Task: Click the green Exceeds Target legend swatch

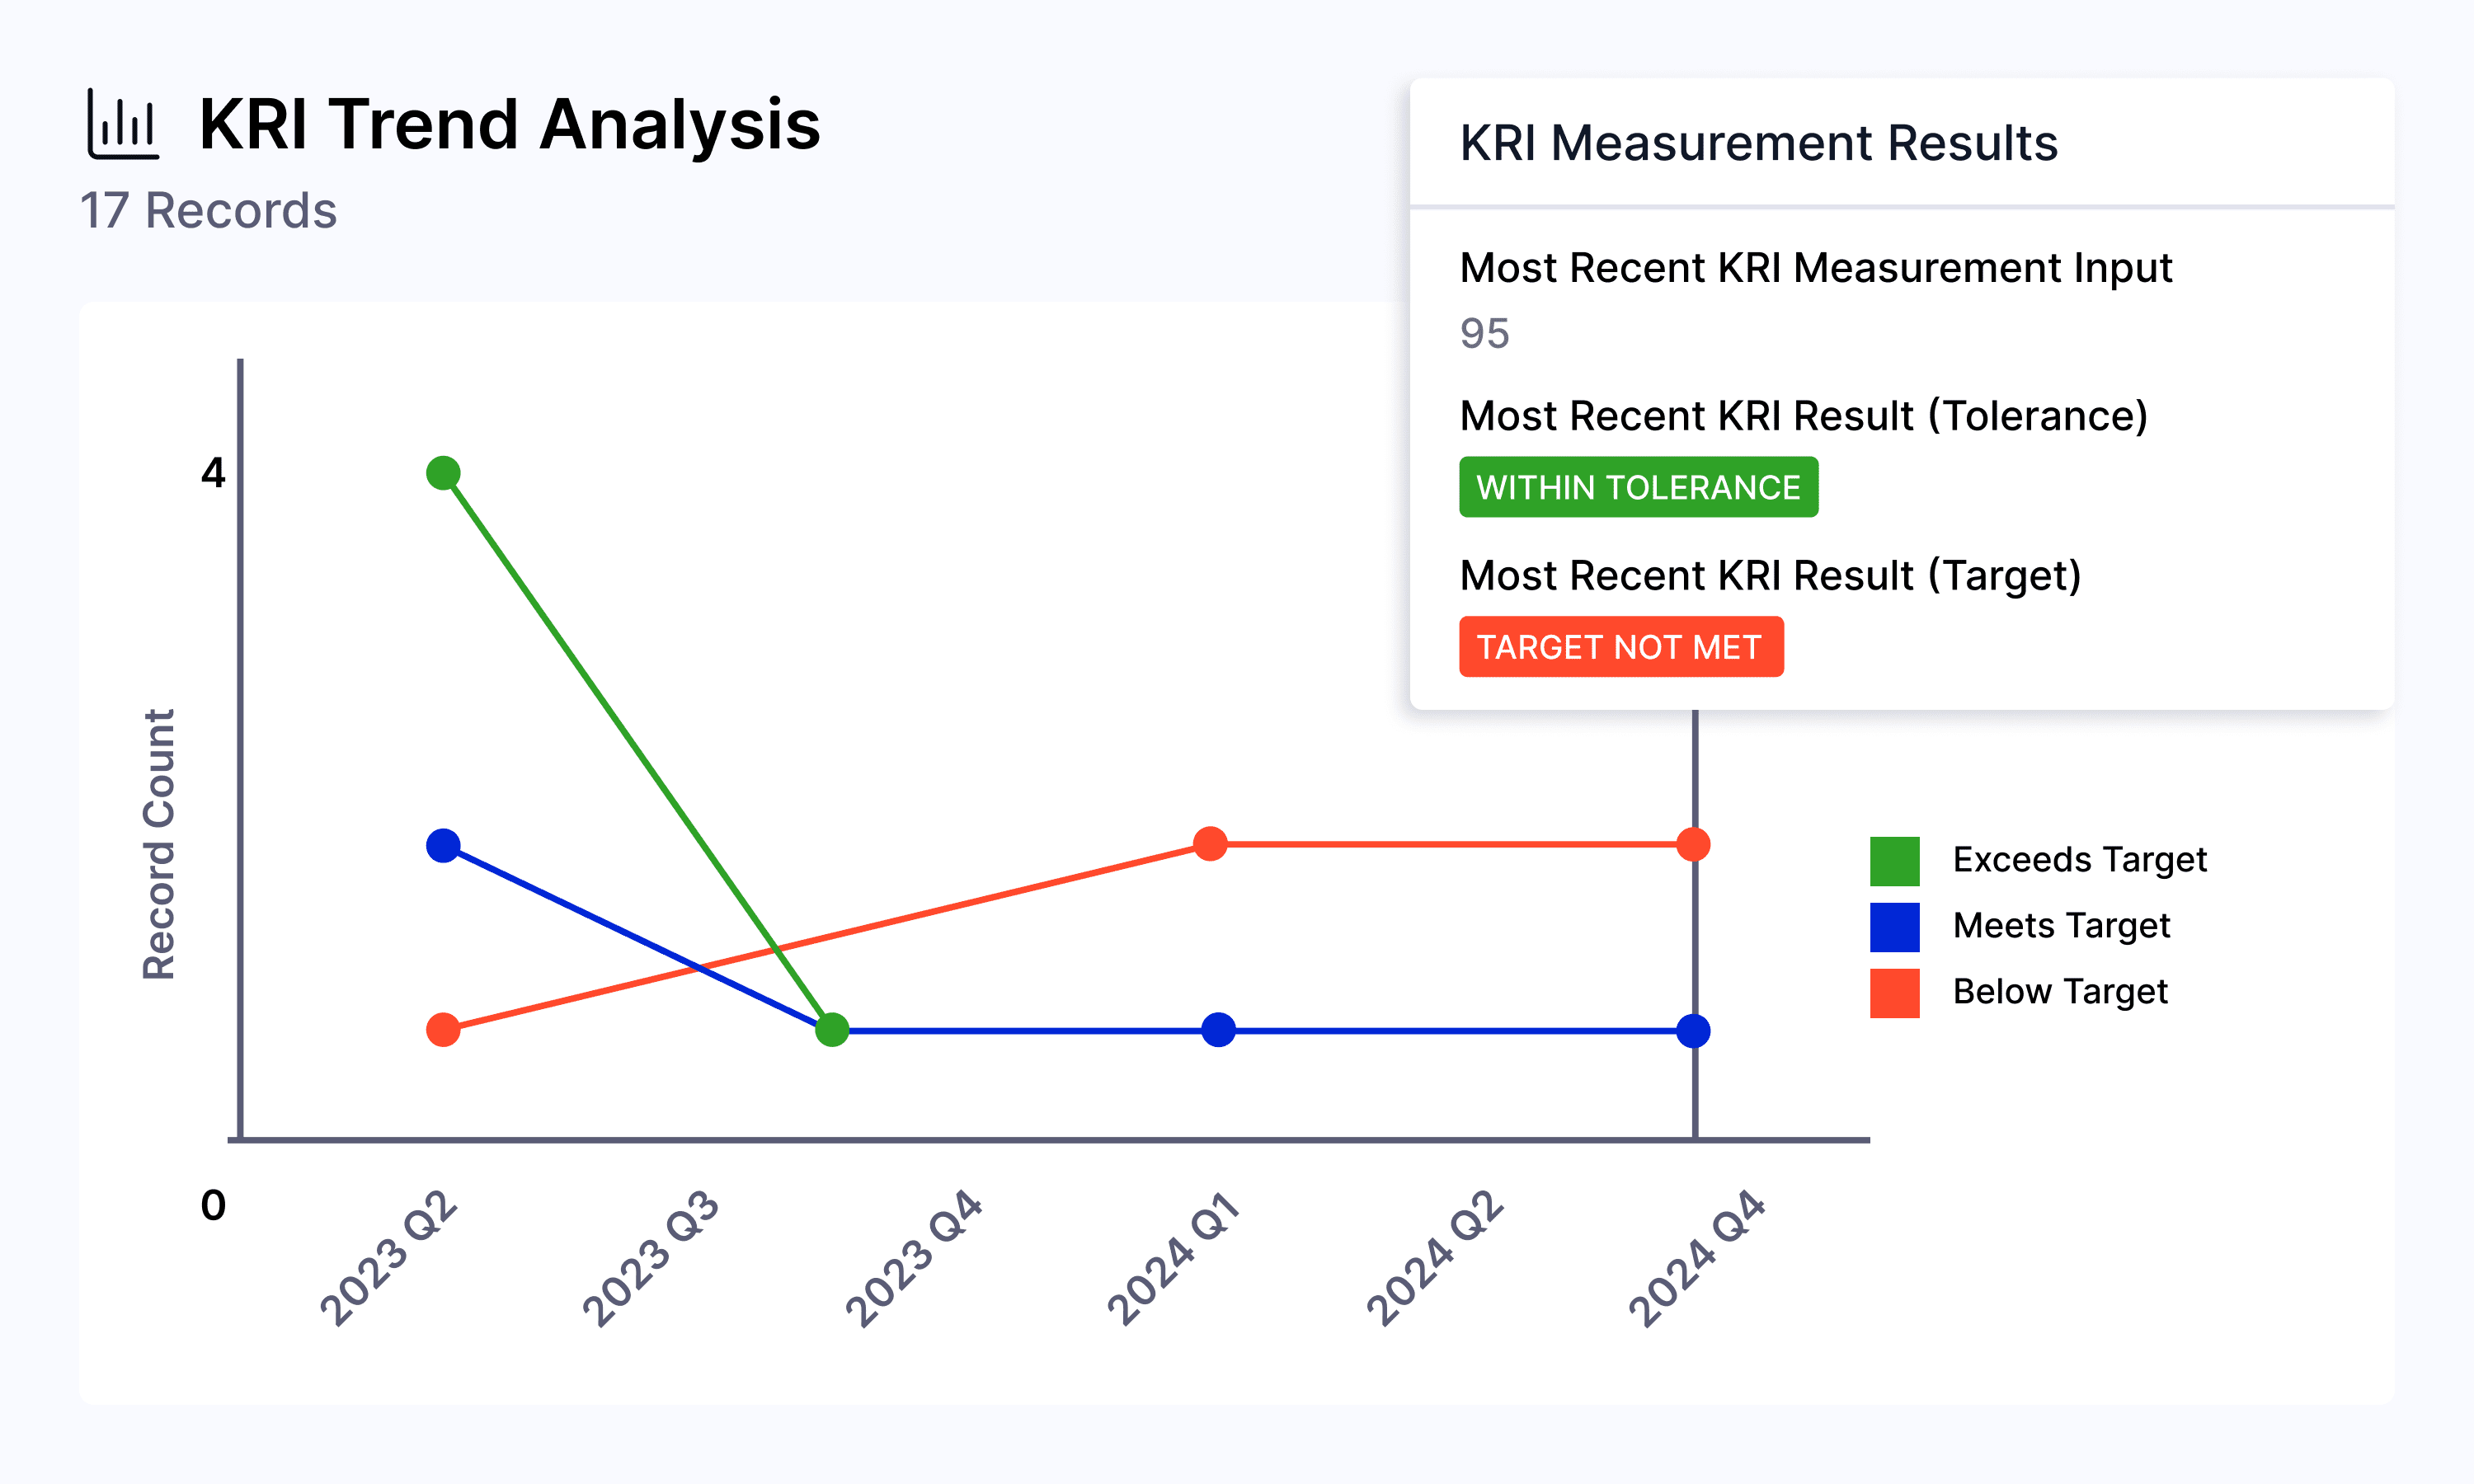Action: click(1894, 861)
